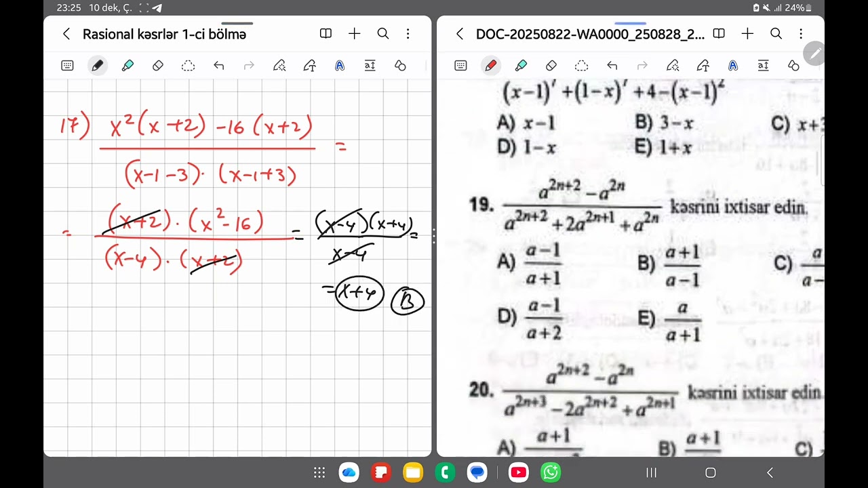The height and width of the screenshot is (488, 868).
Task: Tap the system back navigation button
Action: point(770,472)
